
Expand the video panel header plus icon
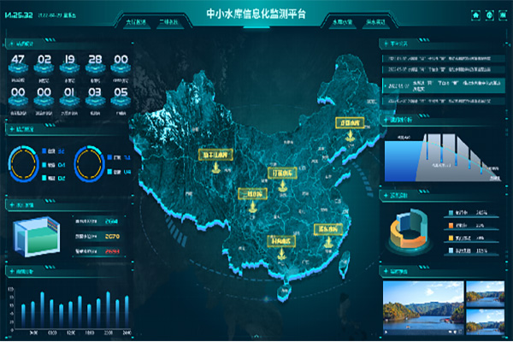click(386, 272)
